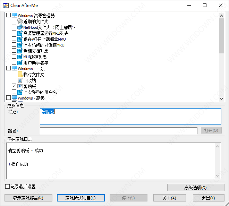The image size is (229, 206).
Task: Check the 保存/打开对话框盒MRU checkbox
Action: 14,39
